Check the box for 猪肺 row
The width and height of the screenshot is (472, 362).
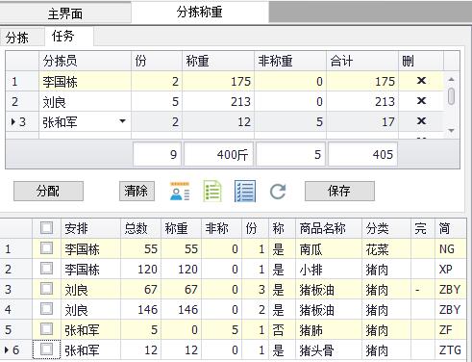(47, 329)
